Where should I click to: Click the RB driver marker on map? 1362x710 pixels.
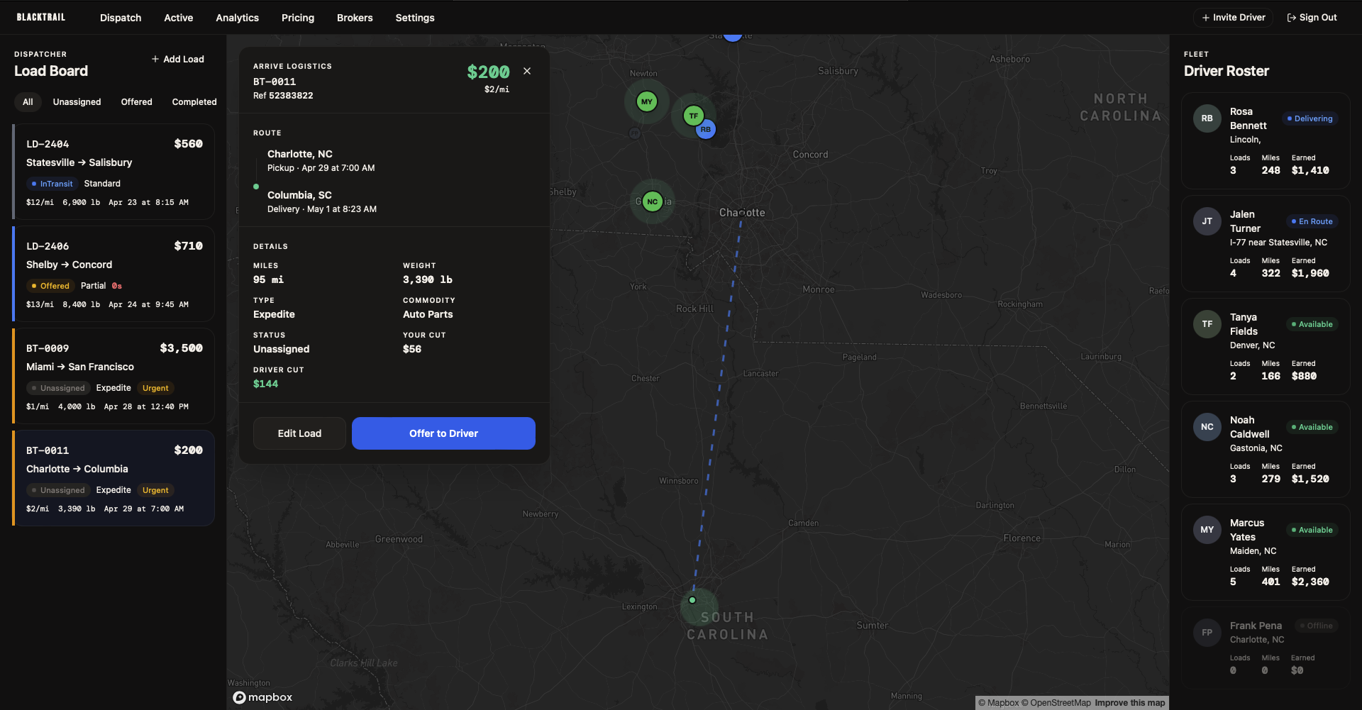705,129
